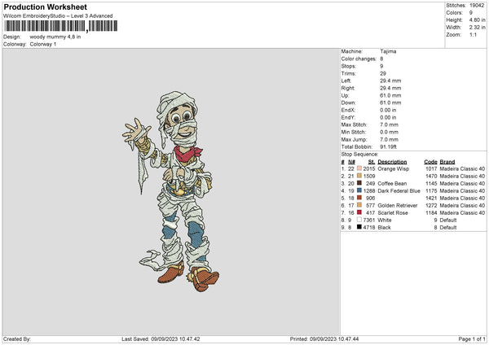Click the 'Golden Retriever' description text
This screenshot has width=489, height=345.
point(398,206)
